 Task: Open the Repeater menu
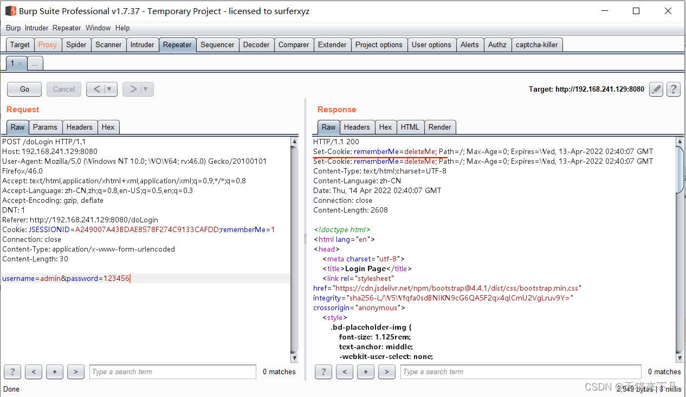coord(67,28)
